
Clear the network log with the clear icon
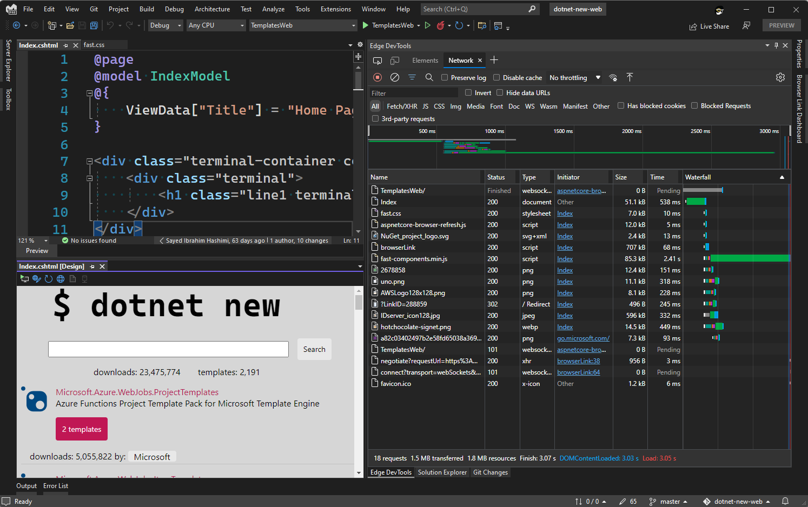coord(395,77)
